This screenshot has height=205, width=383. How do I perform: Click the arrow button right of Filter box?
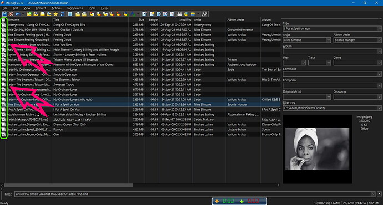tap(379, 194)
